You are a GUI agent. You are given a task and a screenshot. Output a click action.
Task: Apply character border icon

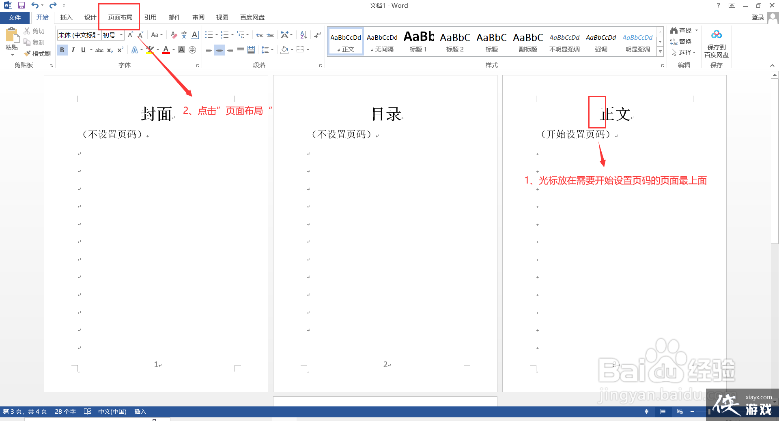pyautogui.click(x=195, y=35)
